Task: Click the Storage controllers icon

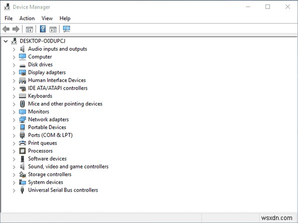Action: (22, 174)
